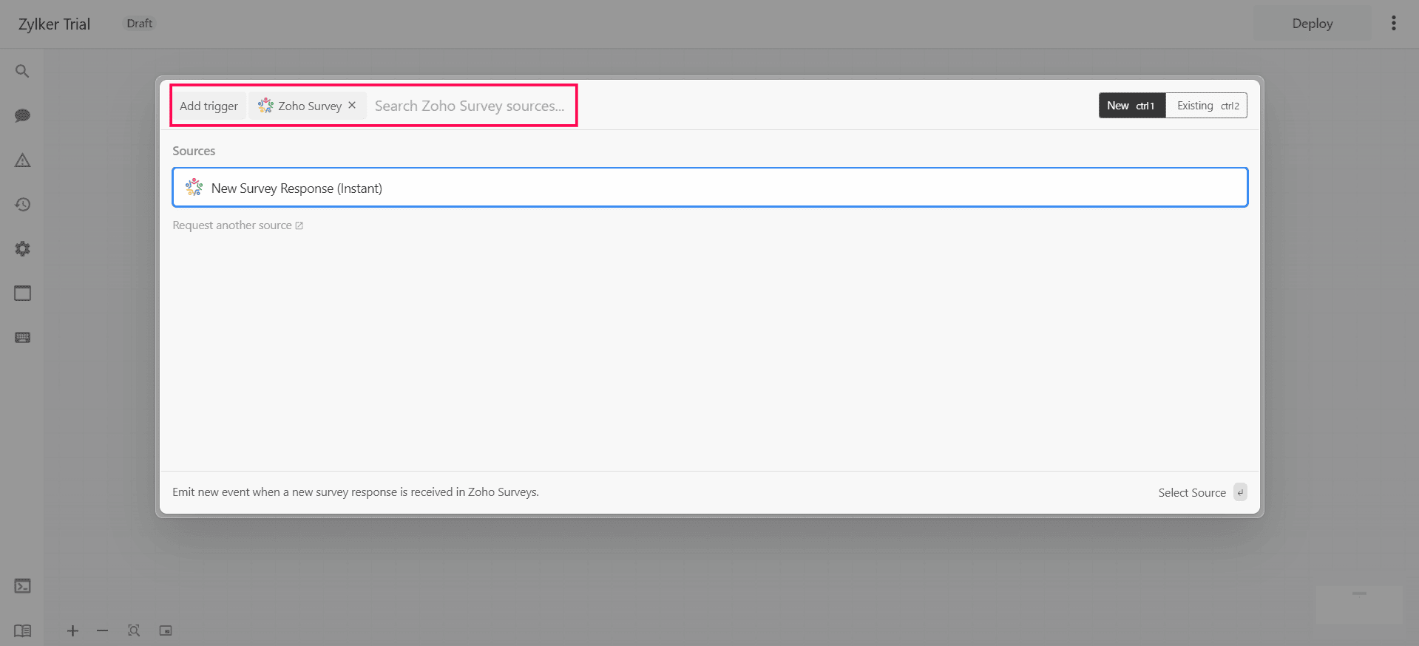The width and height of the screenshot is (1419, 646).
Task: Click the Sources section heading
Action: [194, 151]
